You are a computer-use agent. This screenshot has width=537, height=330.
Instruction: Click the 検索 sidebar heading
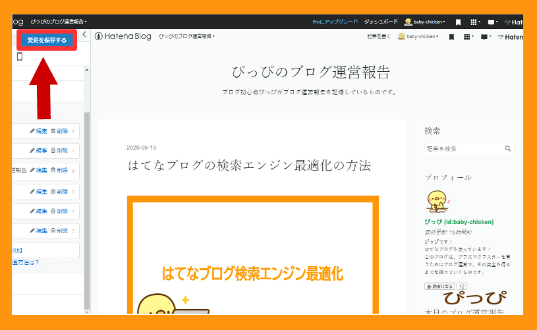[432, 131]
